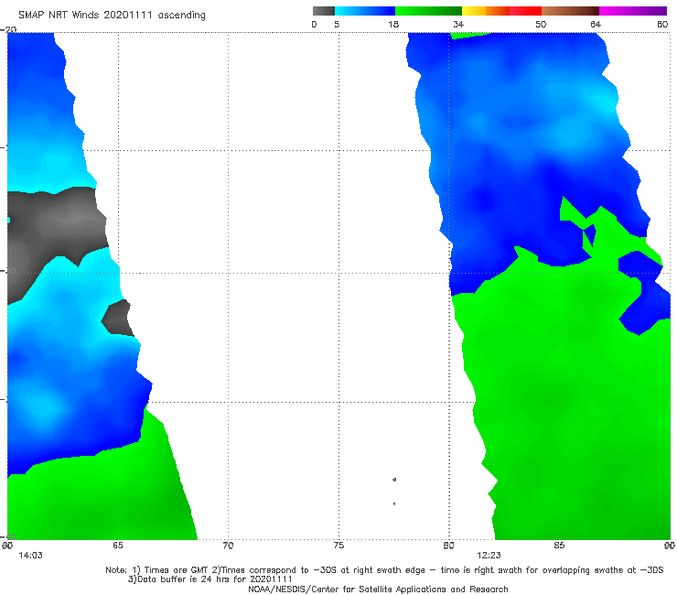The image size is (677, 595).
Task: Pick the brown 50-64 segment of color bar
Action: point(570,11)
